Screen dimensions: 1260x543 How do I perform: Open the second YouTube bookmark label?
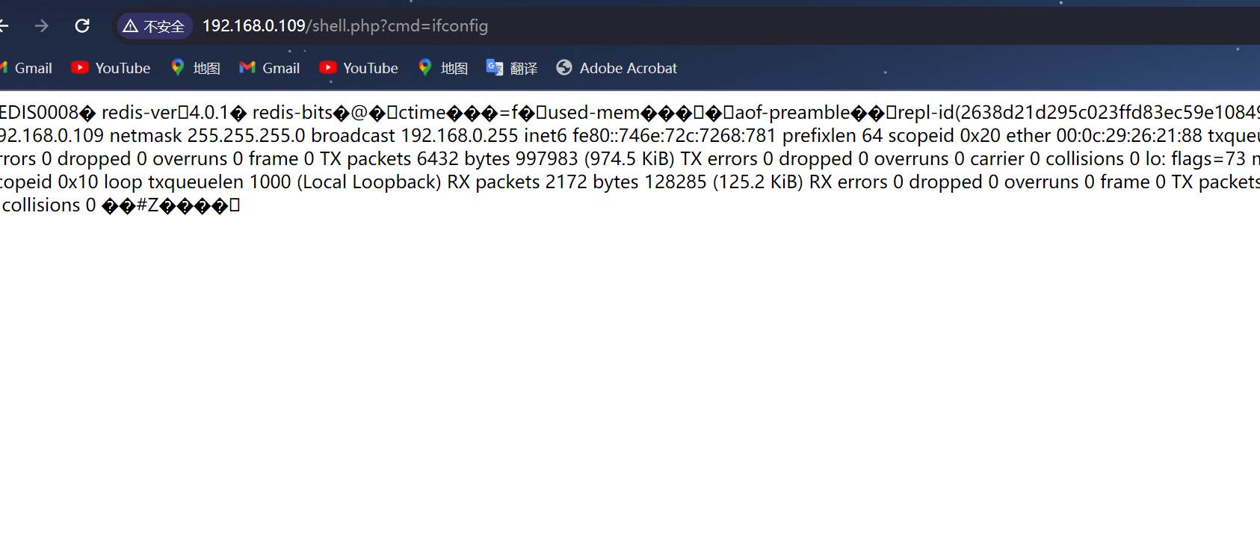click(x=371, y=68)
